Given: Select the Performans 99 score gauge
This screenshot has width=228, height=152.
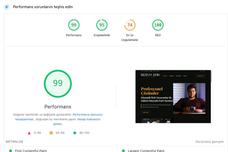Looking at the screenshot, I should [74, 25].
